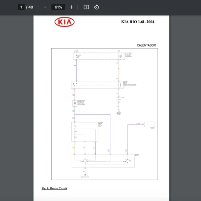Image resolution: width=201 pixels, height=201 pixels.
Task: Zoom out with the minus button
Action: tap(45, 7)
